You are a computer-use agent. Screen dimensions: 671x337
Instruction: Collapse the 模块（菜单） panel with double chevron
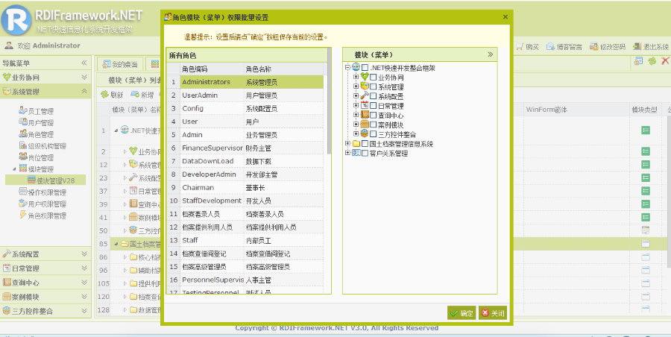(490, 54)
